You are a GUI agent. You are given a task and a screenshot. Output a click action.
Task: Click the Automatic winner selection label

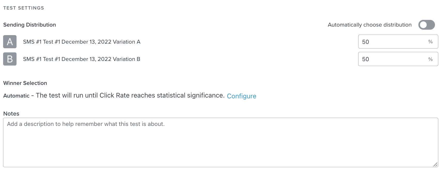(x=16, y=95)
